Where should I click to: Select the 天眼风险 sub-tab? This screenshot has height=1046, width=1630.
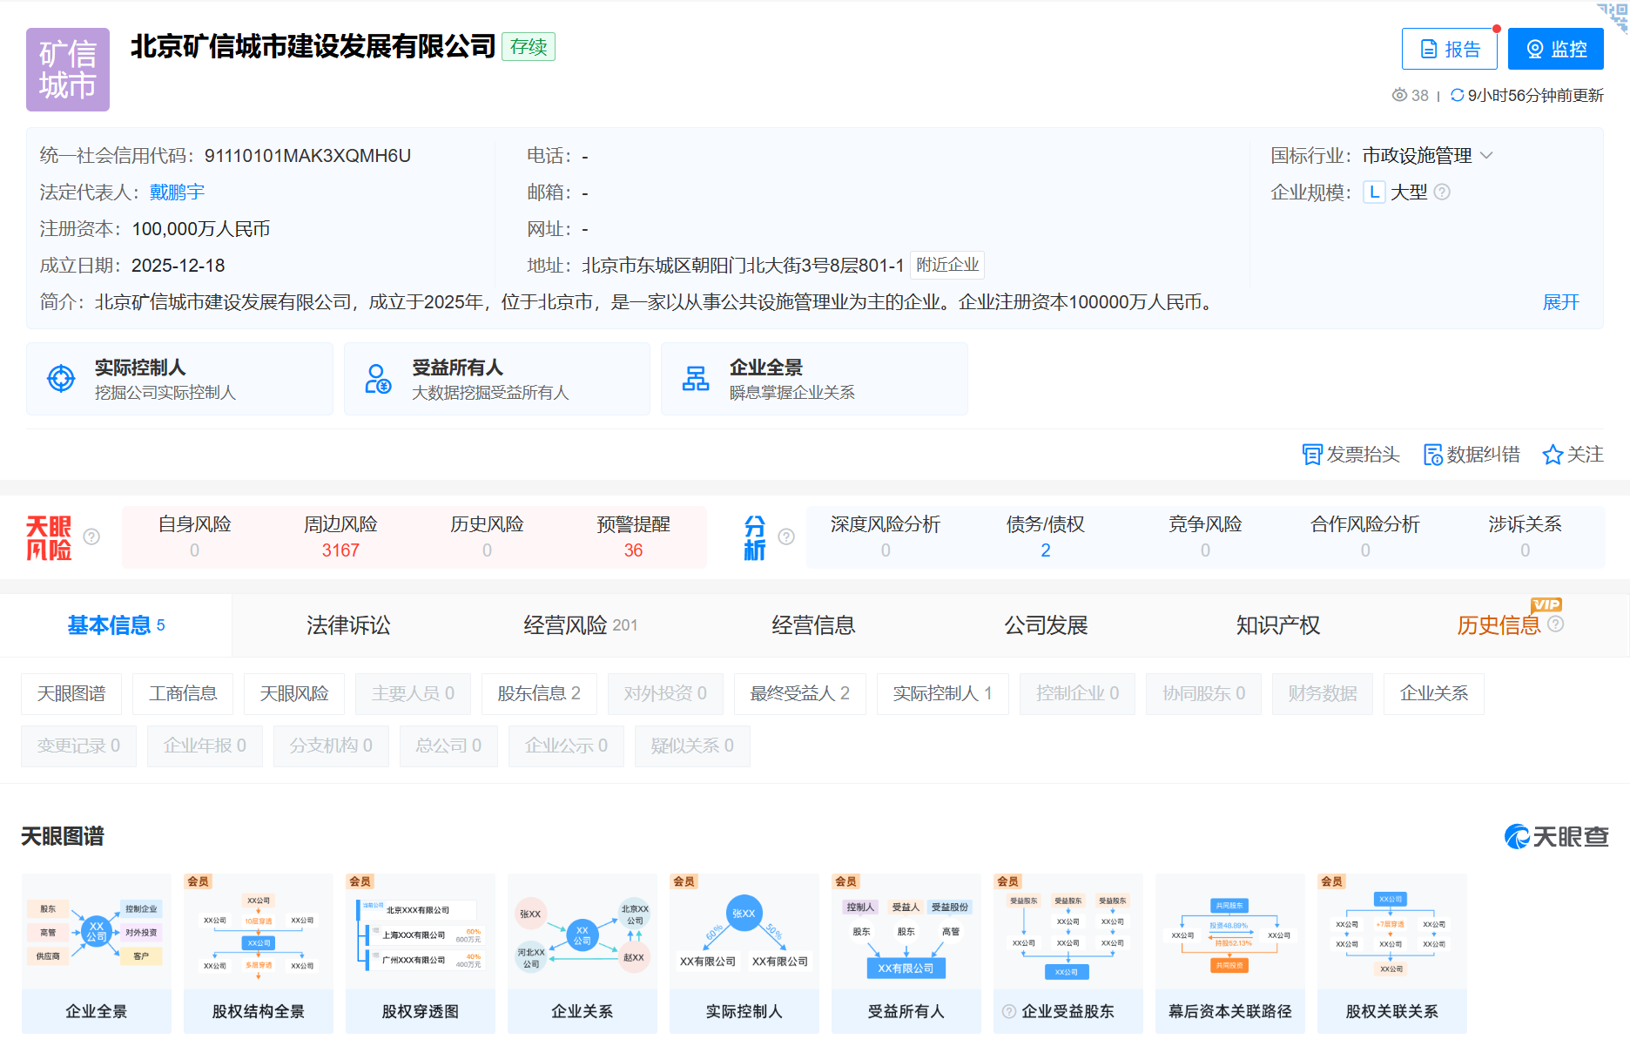click(294, 693)
